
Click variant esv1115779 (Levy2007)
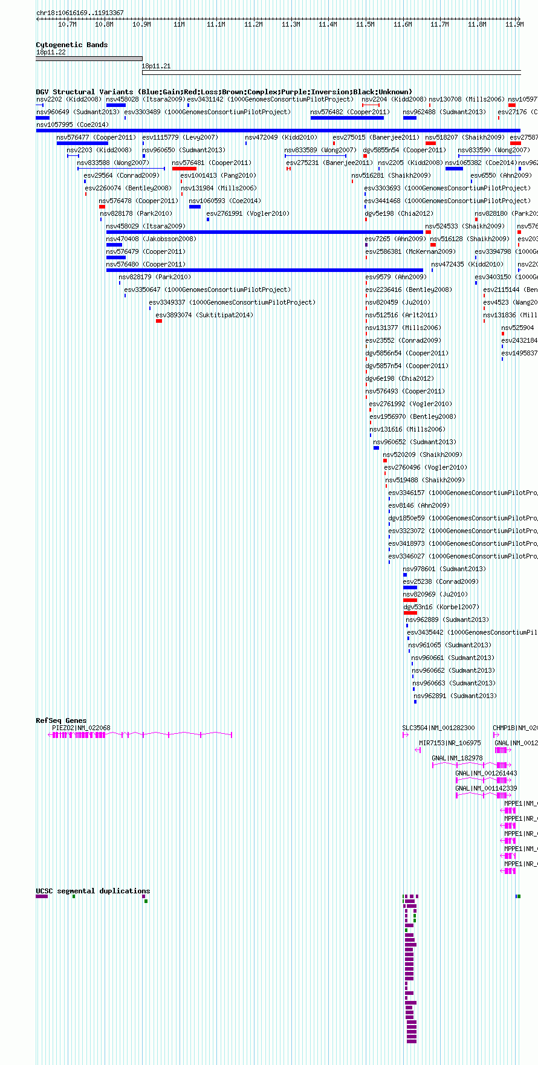pyautogui.click(x=180, y=137)
